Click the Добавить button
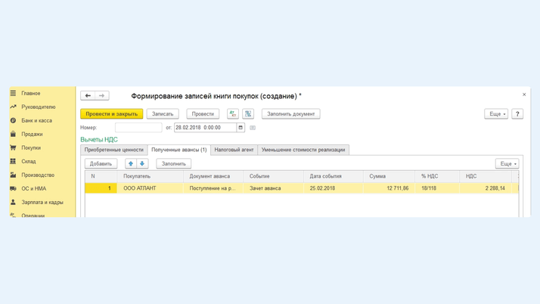 click(101, 163)
